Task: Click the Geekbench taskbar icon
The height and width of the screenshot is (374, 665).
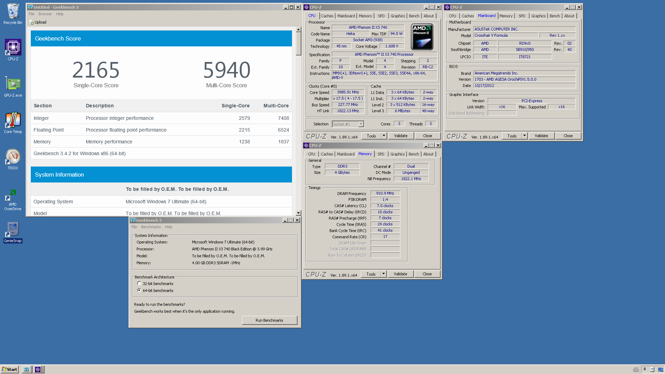Action: click(27, 369)
